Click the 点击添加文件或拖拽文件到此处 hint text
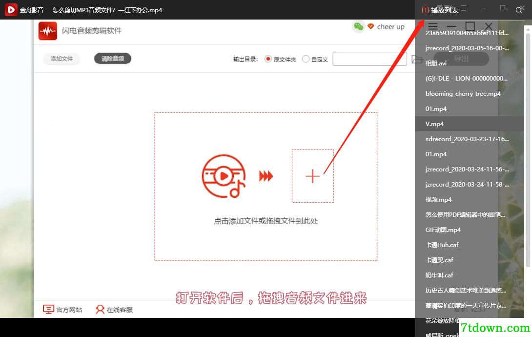532x337 pixels. pyautogui.click(x=266, y=221)
